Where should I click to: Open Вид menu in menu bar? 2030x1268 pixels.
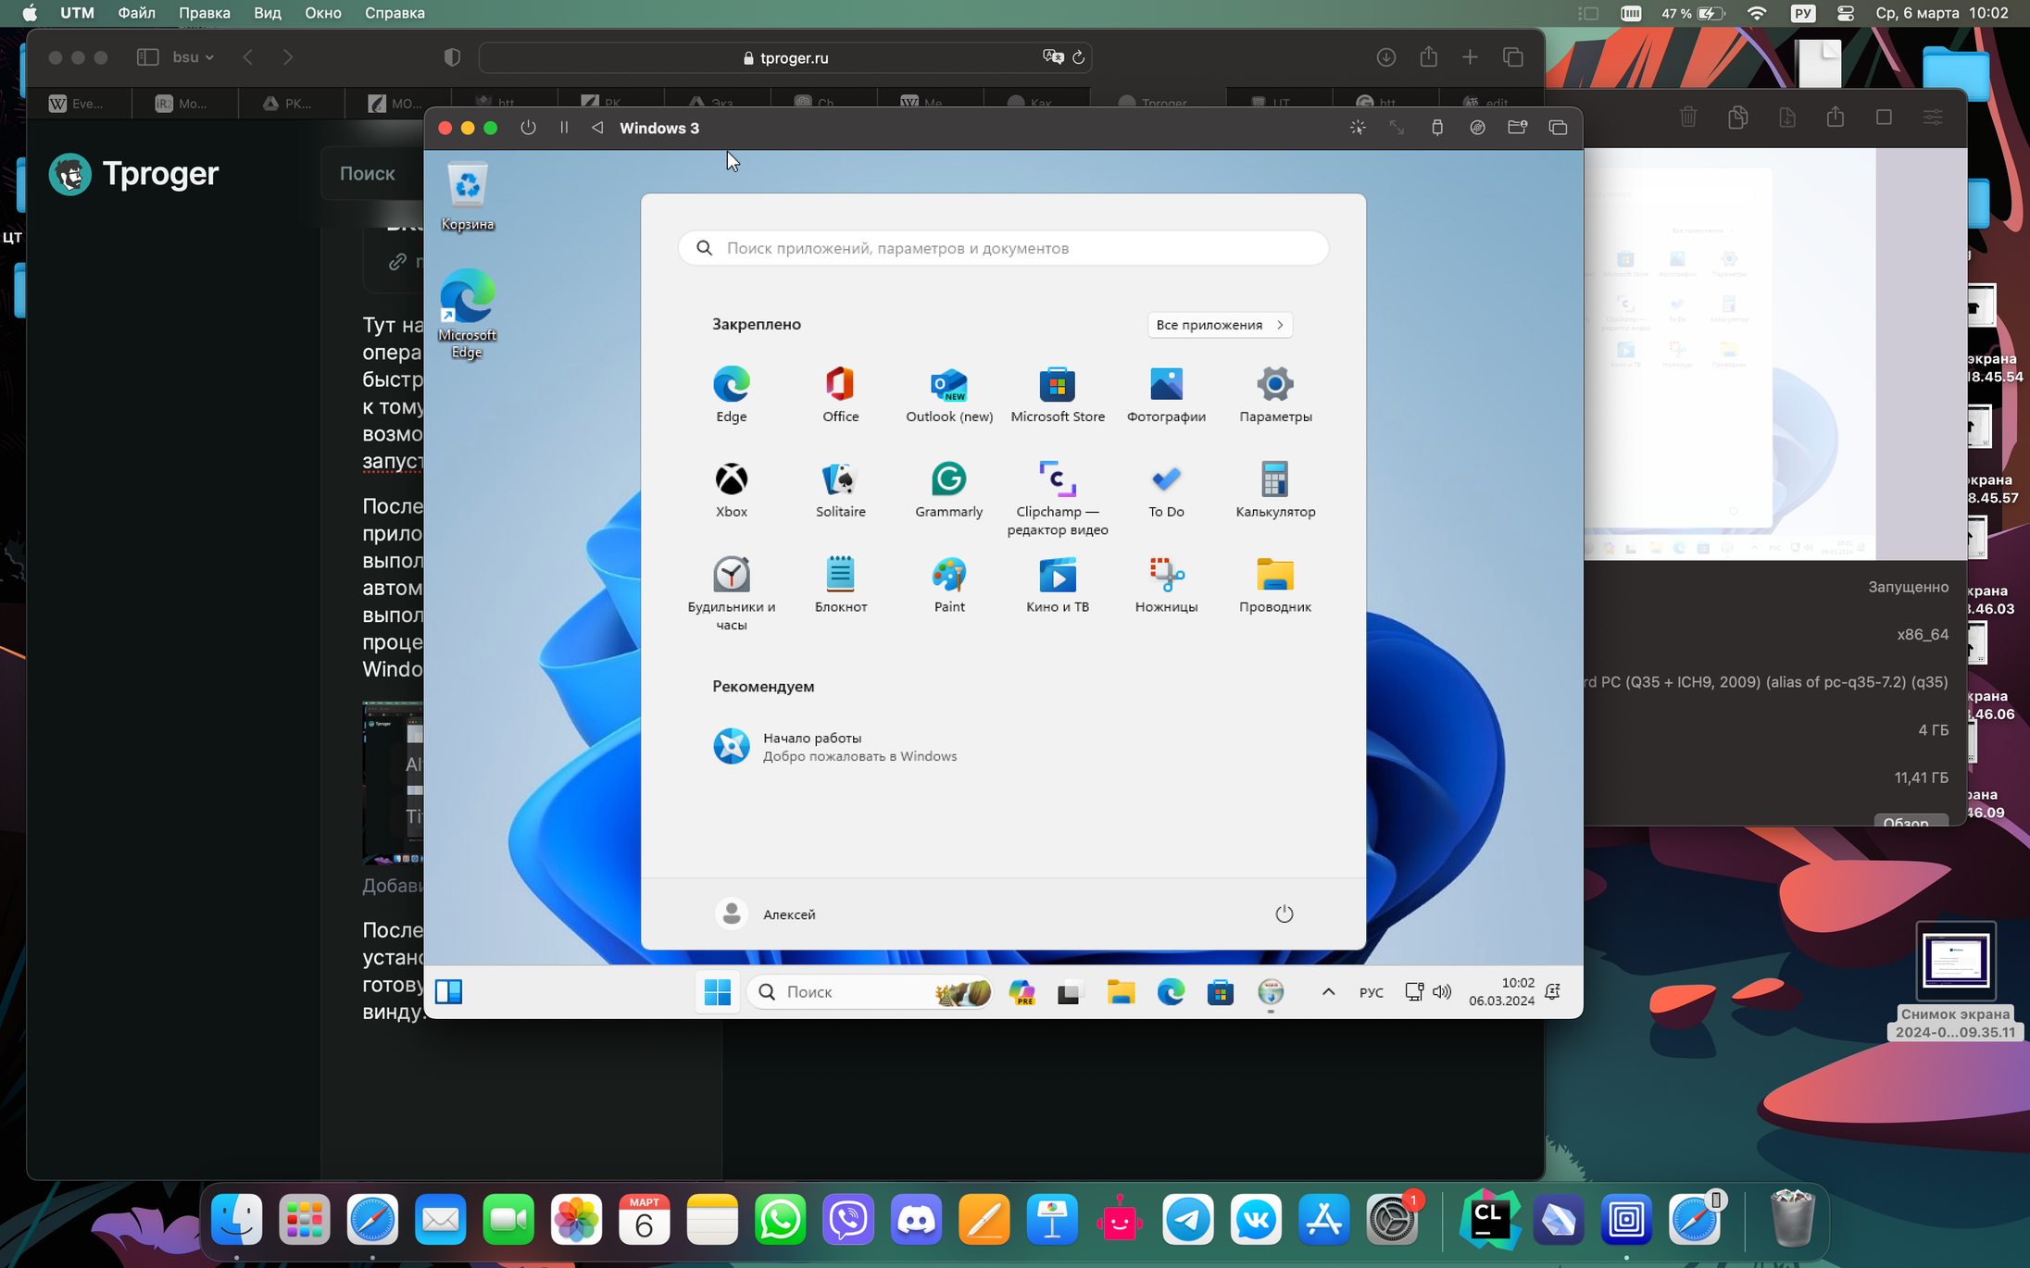point(267,13)
